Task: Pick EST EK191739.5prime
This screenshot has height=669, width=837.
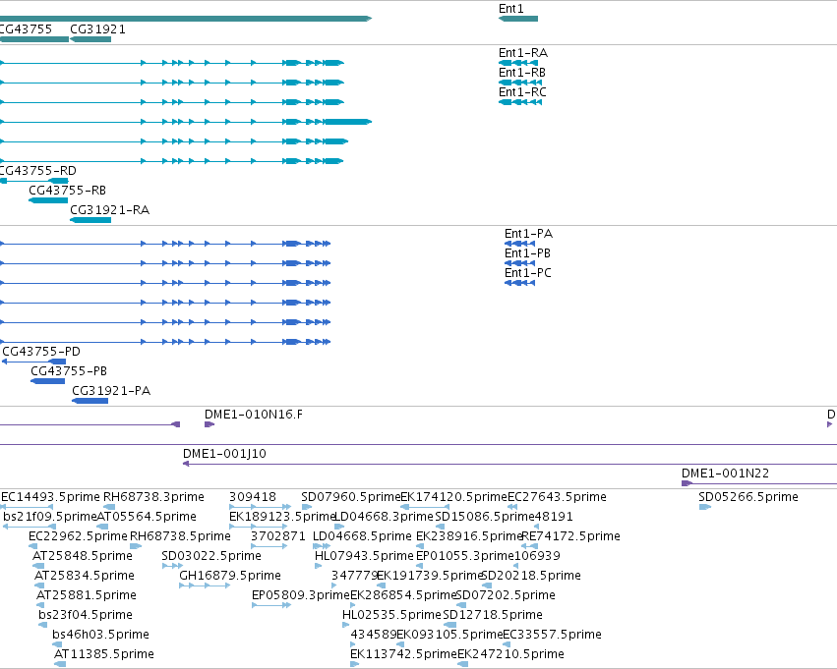Action: (x=430, y=576)
